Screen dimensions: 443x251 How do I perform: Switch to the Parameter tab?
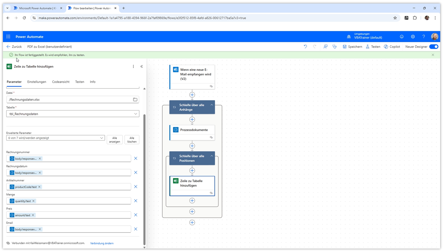[14, 82]
